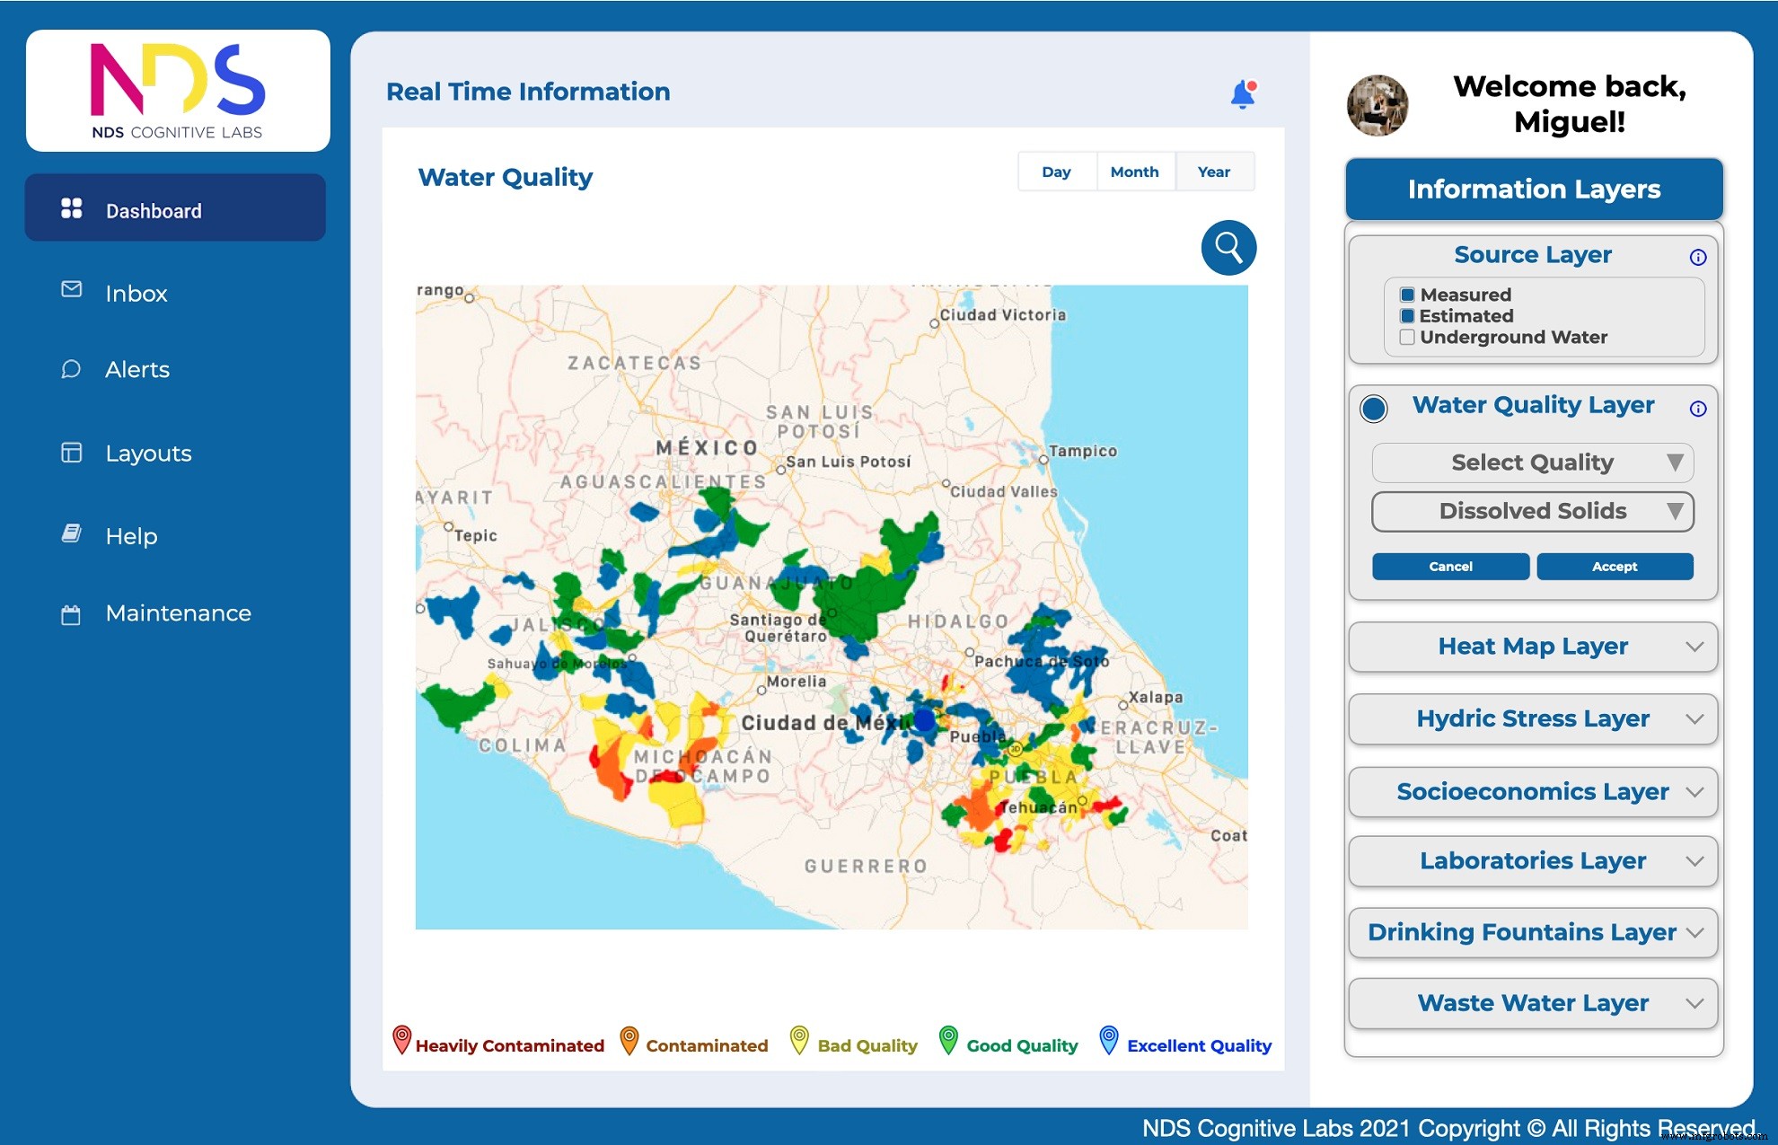Click Miguel's profile picture
1778x1145 pixels.
point(1377,105)
